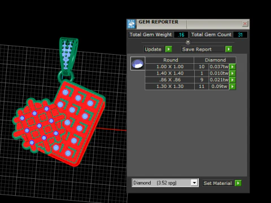The width and height of the screenshot is (271, 203).
Task: Select the Total Gem Count value 31
Action: 240,35
